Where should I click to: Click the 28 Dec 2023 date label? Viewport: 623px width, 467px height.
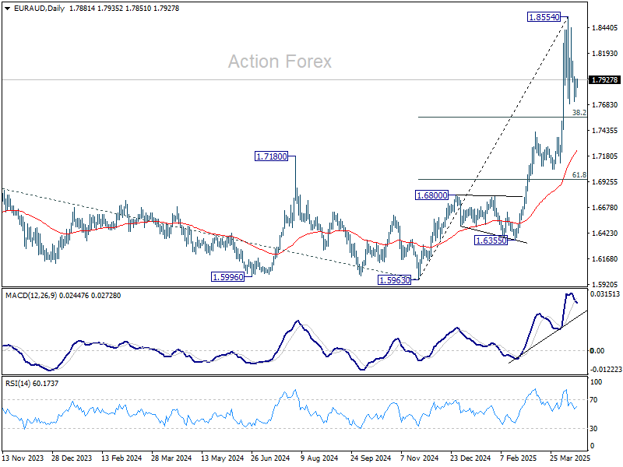click(x=72, y=458)
